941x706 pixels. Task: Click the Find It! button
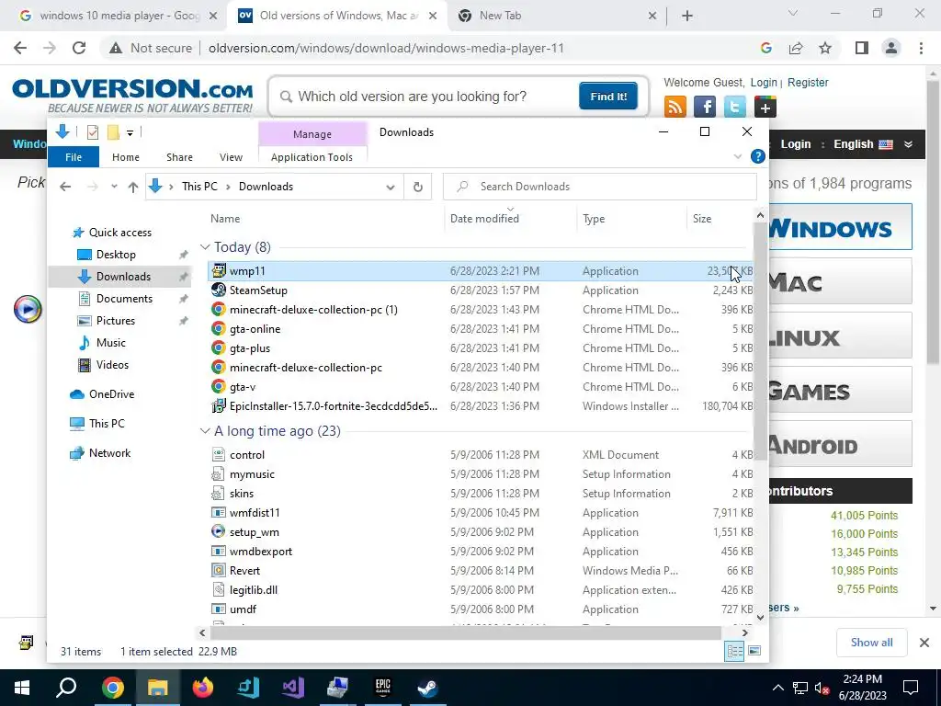(x=608, y=96)
